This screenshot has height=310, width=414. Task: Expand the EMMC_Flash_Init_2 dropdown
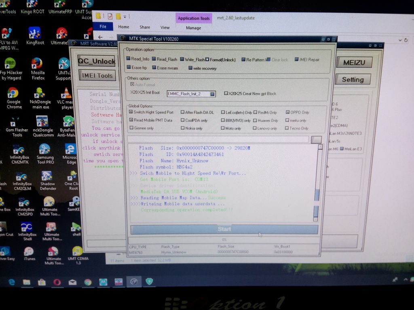pyautogui.click(x=213, y=94)
